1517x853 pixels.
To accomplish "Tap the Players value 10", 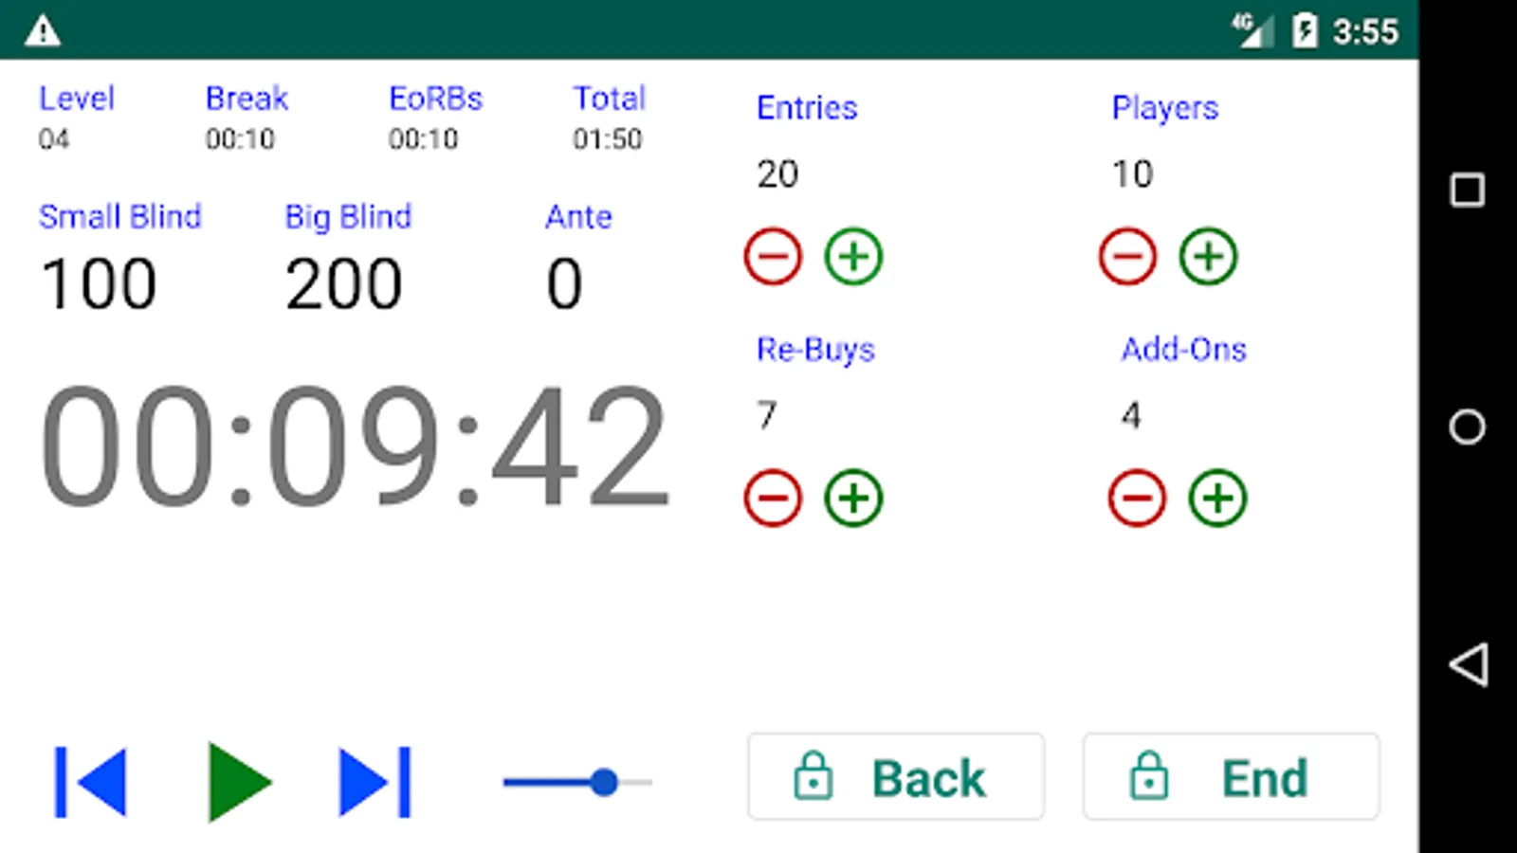I will [1132, 174].
